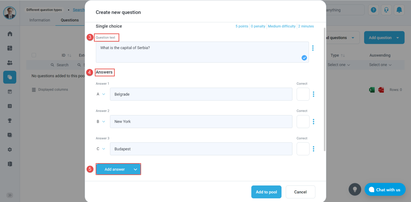
Task: Switch to the Information tab
Action: tap(40, 20)
